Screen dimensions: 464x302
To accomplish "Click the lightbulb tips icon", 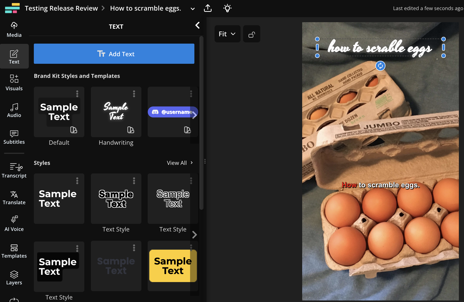I will point(227,8).
